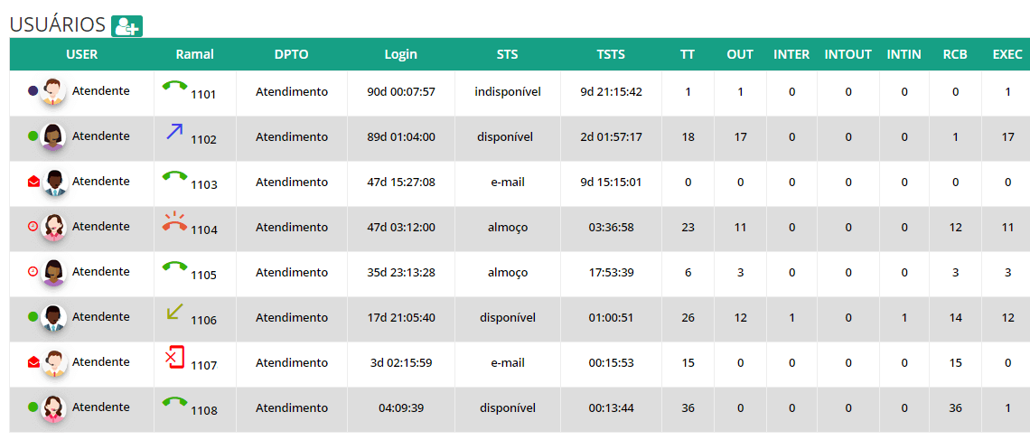Click the incoming call arrow for ramal 1106
This screenshot has width=1030, height=440.
[174, 313]
